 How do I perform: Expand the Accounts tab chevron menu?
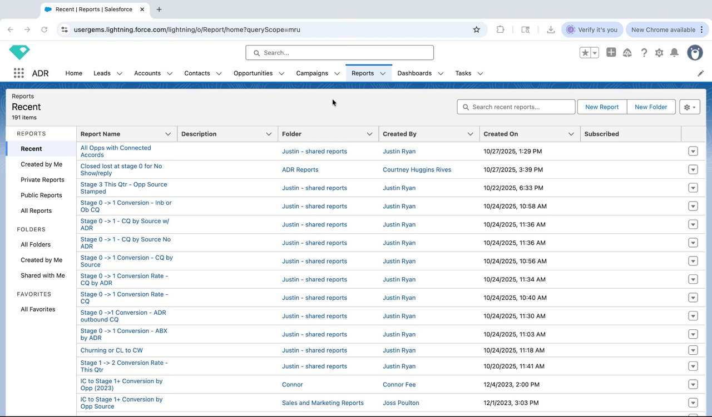170,73
